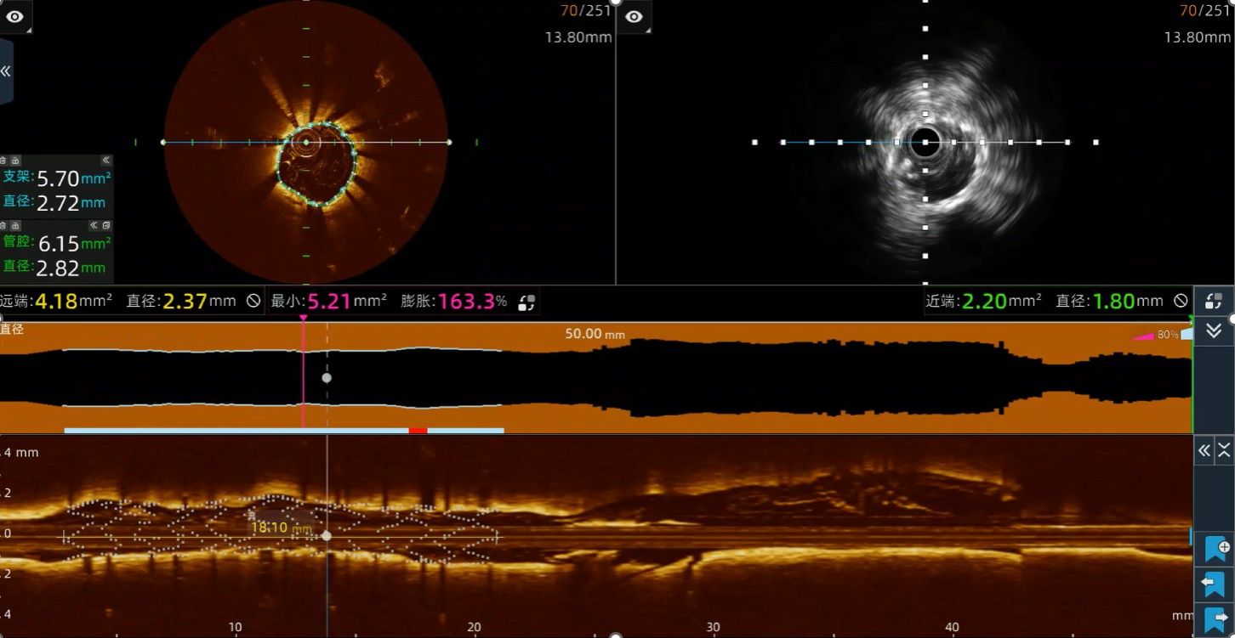This screenshot has width=1235, height=638.
Task: Disable the distal (远端) reference marker
Action: click(x=253, y=301)
